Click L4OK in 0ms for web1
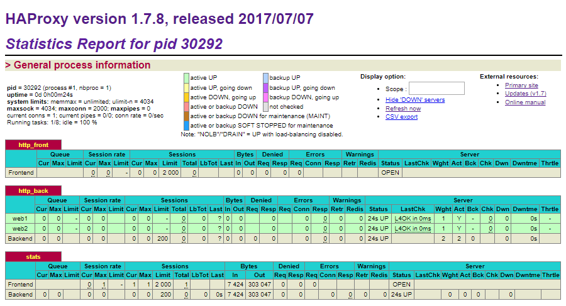 [x=413, y=218]
